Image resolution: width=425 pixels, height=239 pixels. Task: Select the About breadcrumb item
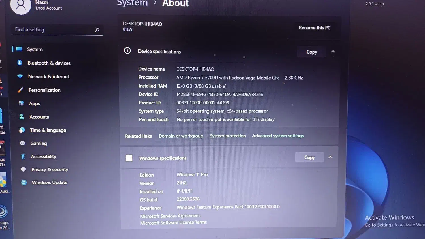pyautogui.click(x=175, y=4)
